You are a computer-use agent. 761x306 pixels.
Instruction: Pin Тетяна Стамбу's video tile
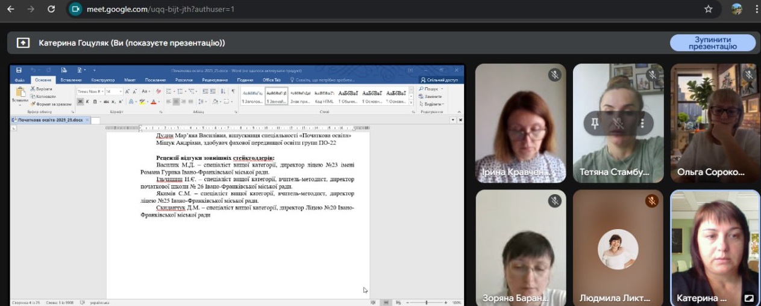[x=595, y=123]
